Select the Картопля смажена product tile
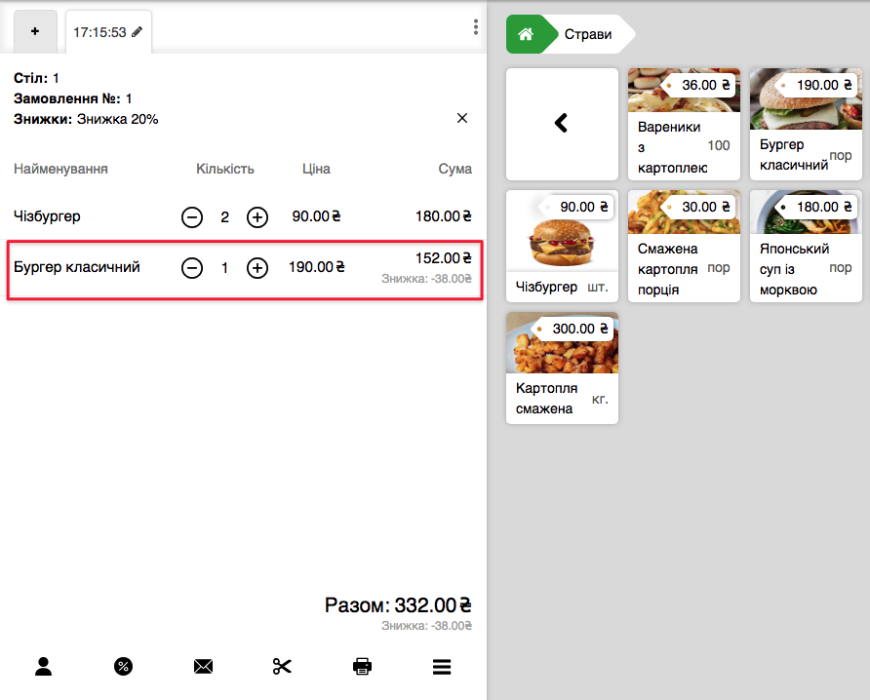The image size is (870, 700). tap(562, 368)
